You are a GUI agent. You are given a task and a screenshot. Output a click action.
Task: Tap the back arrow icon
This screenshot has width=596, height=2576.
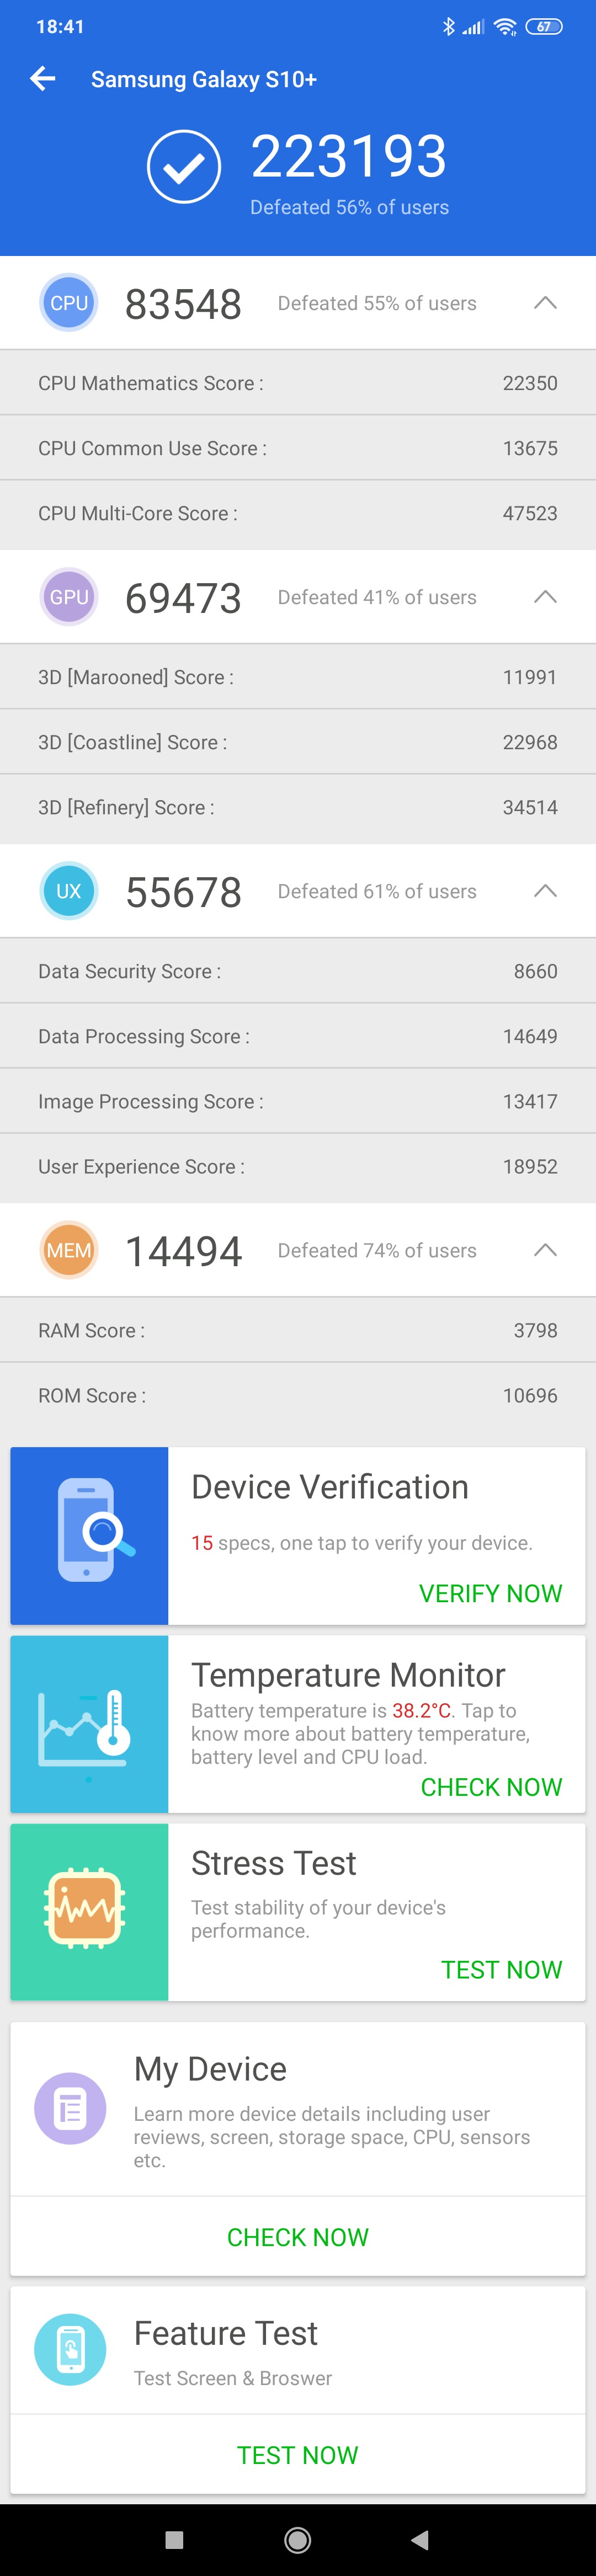pyautogui.click(x=42, y=79)
